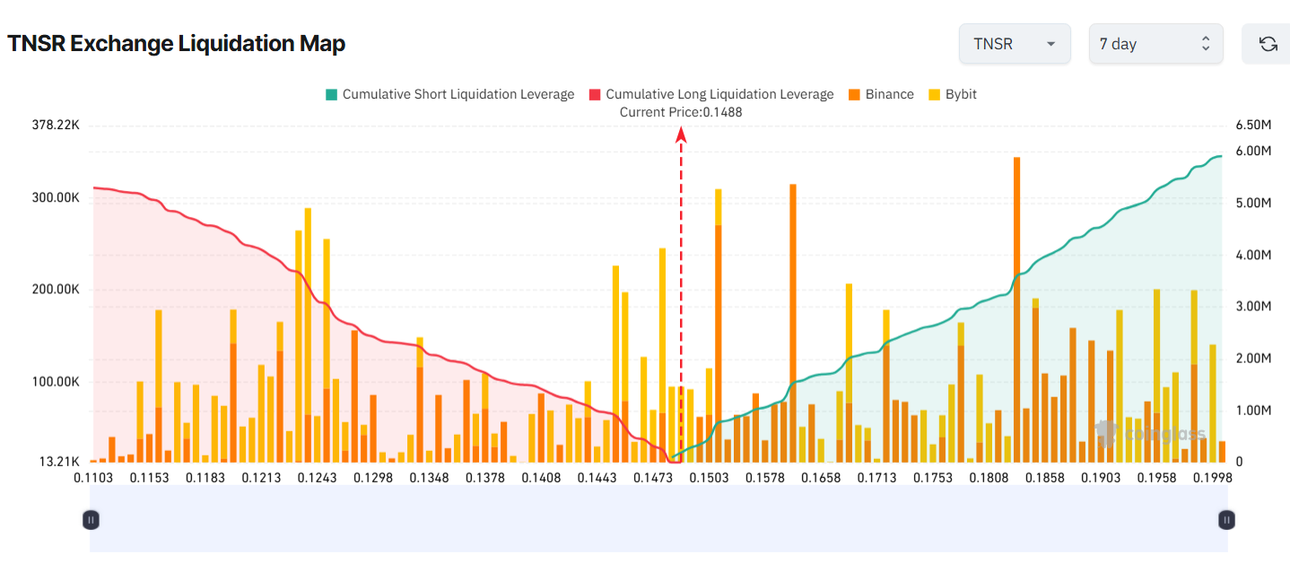Open the 7 day timeframe selector
This screenshot has width=1290, height=563.
point(1155,43)
